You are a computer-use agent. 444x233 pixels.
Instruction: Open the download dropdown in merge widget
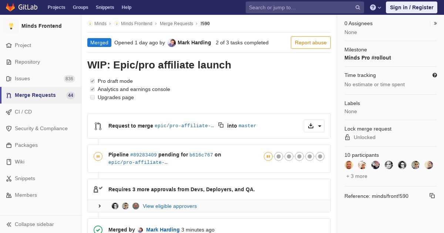click(x=314, y=126)
